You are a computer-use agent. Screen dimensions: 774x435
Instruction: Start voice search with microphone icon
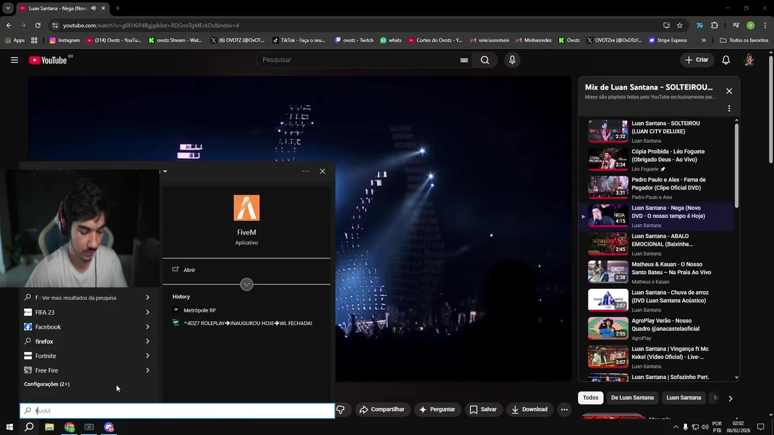pos(512,60)
